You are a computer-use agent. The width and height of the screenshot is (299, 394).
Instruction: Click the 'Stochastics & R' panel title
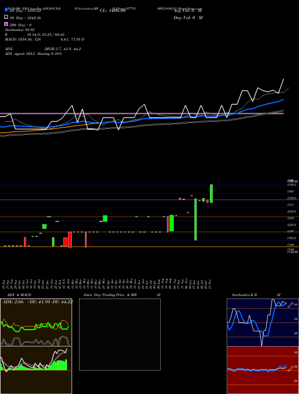[244, 295]
